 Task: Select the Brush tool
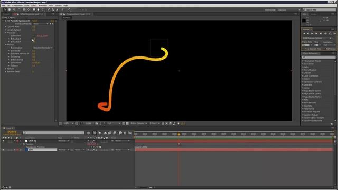(x=49, y=9)
